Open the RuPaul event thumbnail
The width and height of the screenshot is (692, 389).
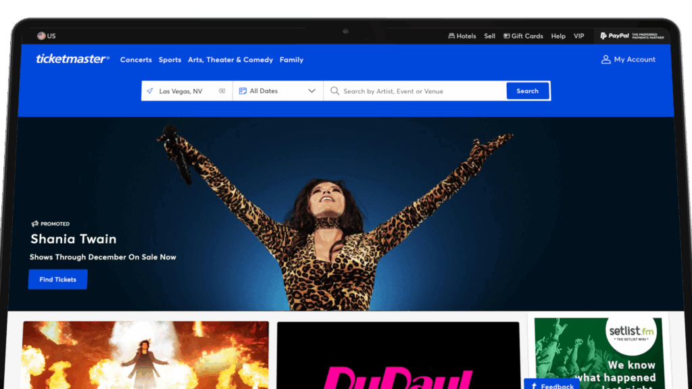tap(398, 355)
